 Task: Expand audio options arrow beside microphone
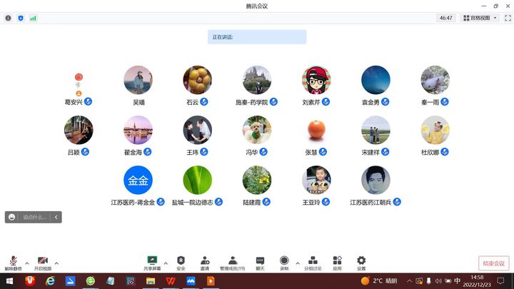[27, 263]
